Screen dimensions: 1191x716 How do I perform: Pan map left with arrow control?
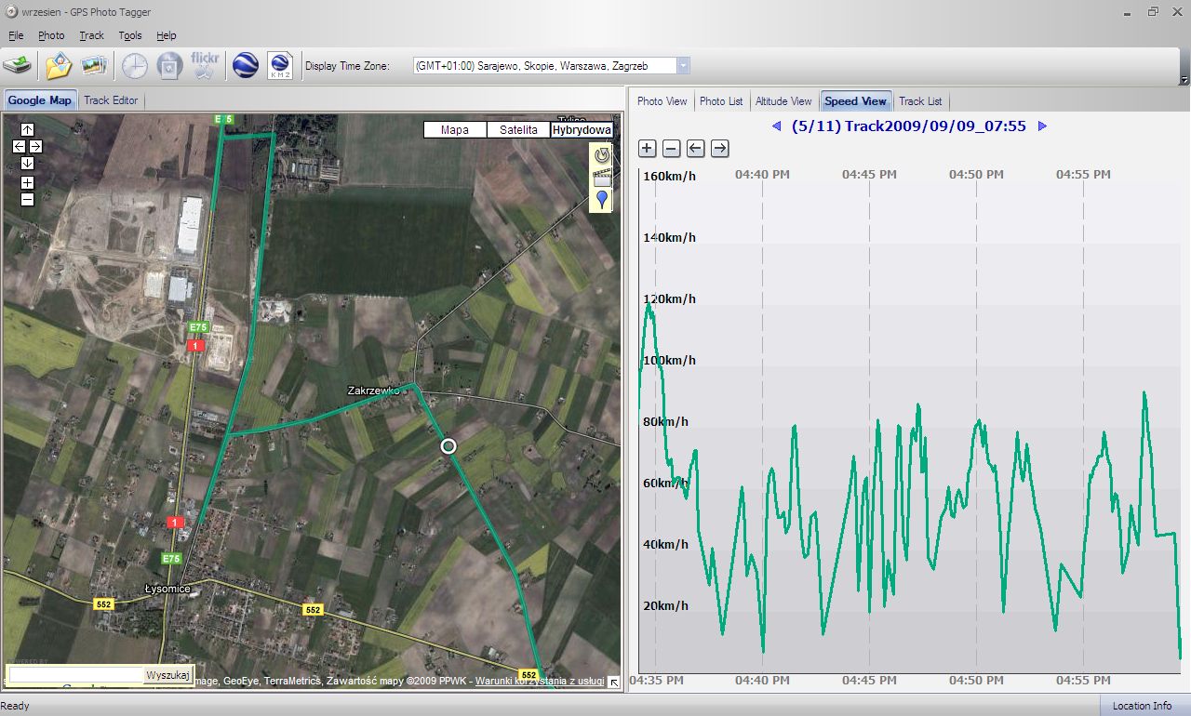[x=19, y=147]
